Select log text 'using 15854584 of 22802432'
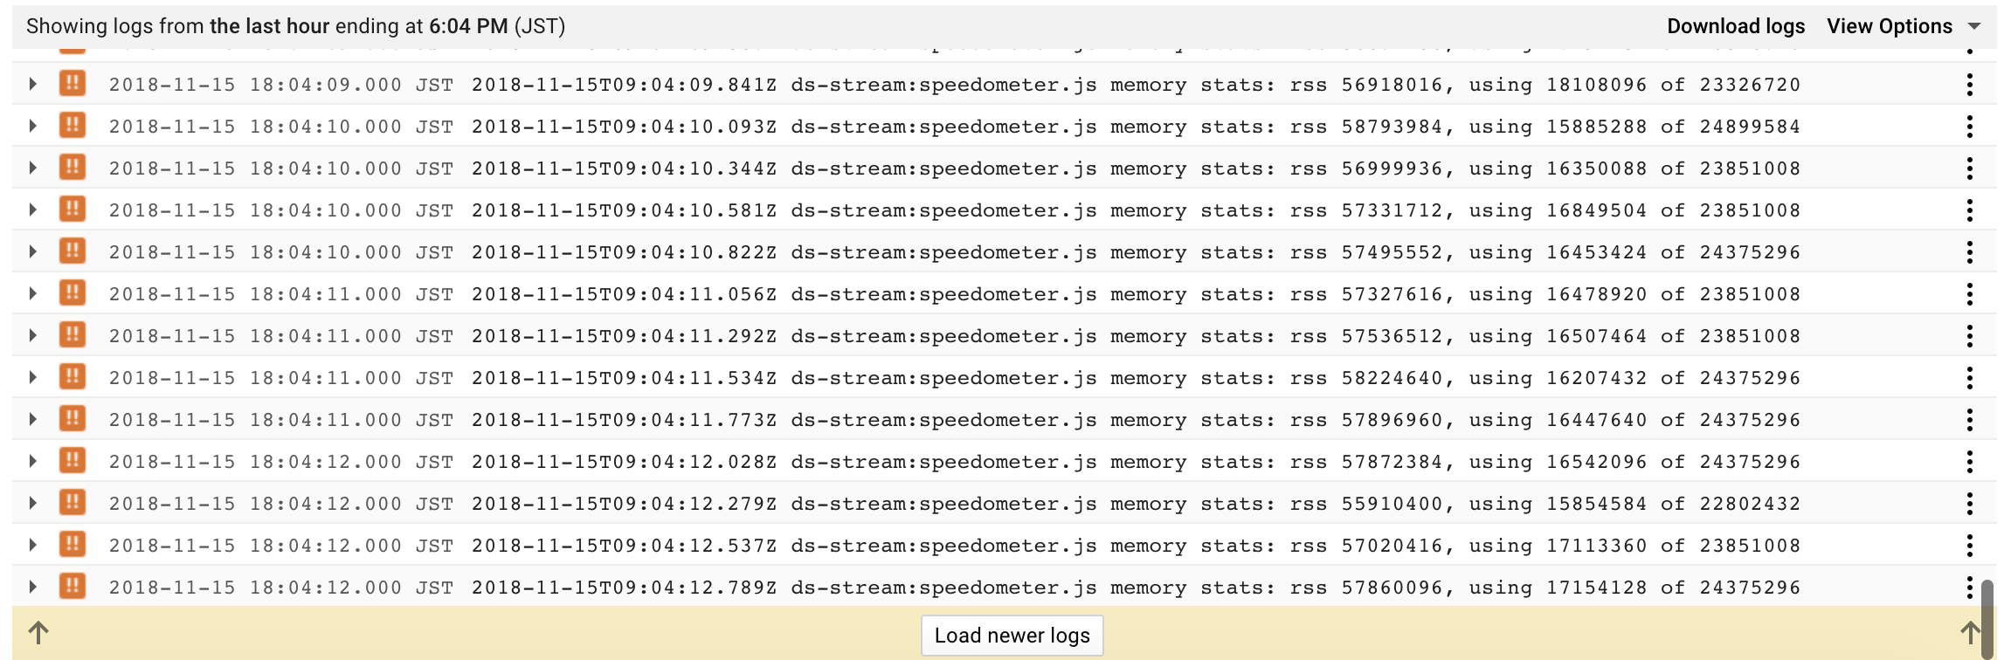 [1634, 504]
